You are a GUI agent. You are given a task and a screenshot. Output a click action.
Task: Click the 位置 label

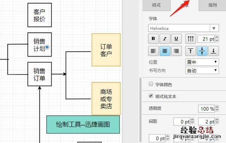point(153,62)
